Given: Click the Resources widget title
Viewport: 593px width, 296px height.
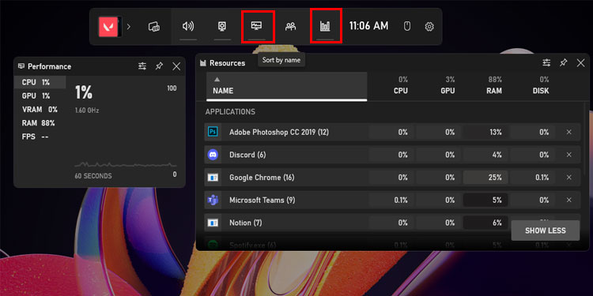Looking at the screenshot, I should pos(227,63).
